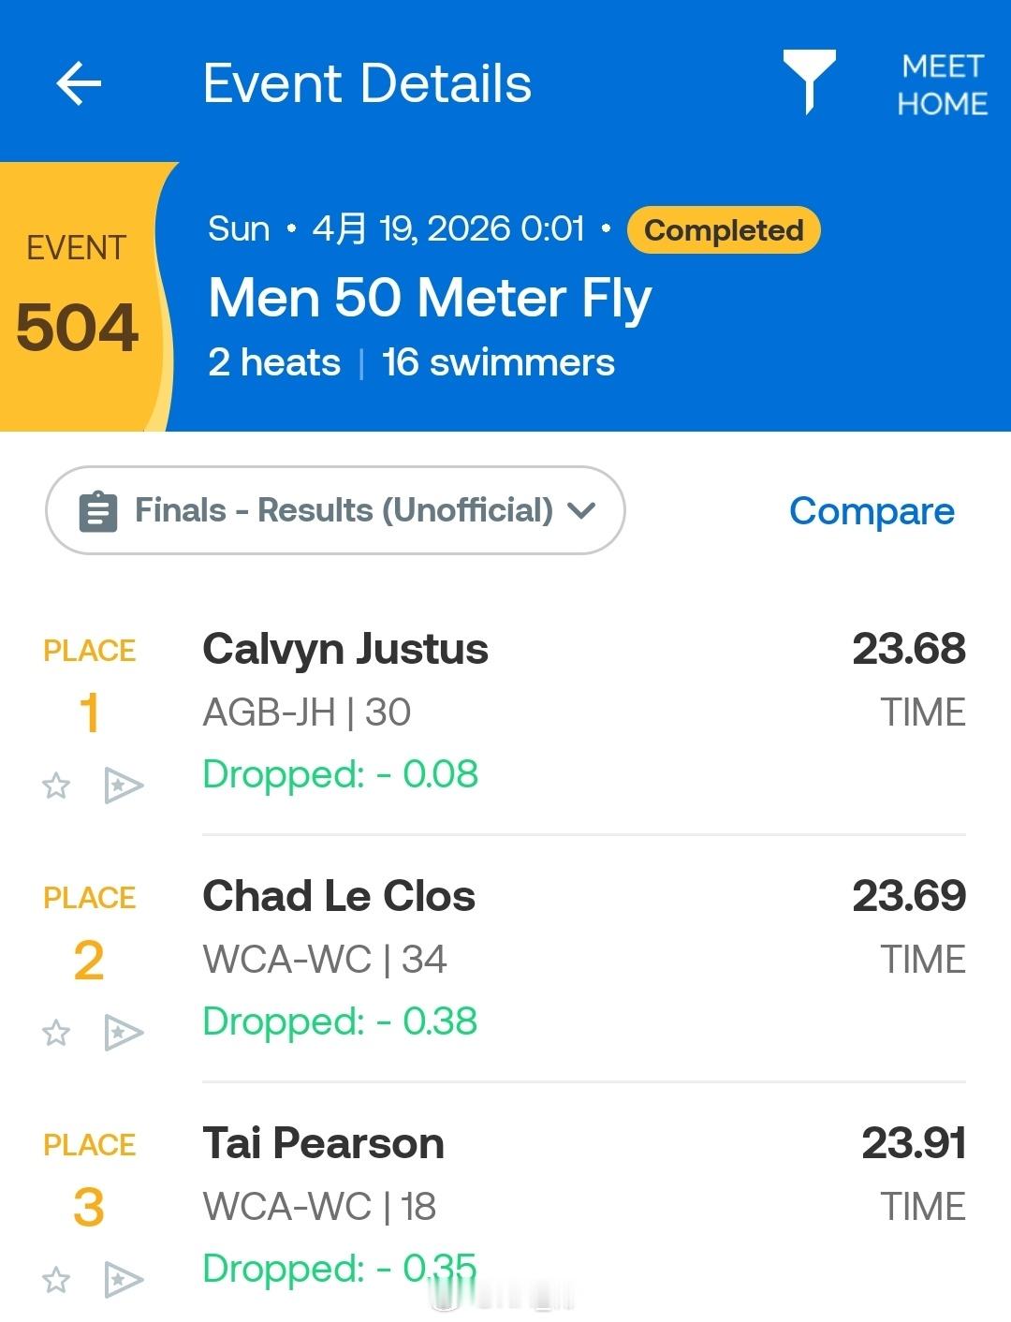This screenshot has height=1322, width=1011.
Task: Tap the Completed status badge
Action: (724, 229)
